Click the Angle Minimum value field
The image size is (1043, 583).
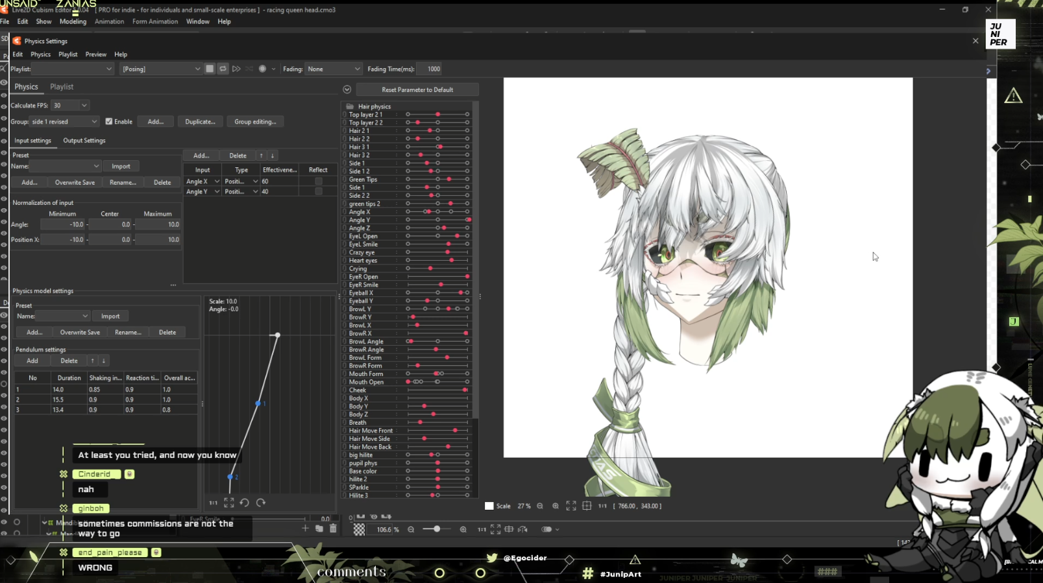[x=63, y=224]
